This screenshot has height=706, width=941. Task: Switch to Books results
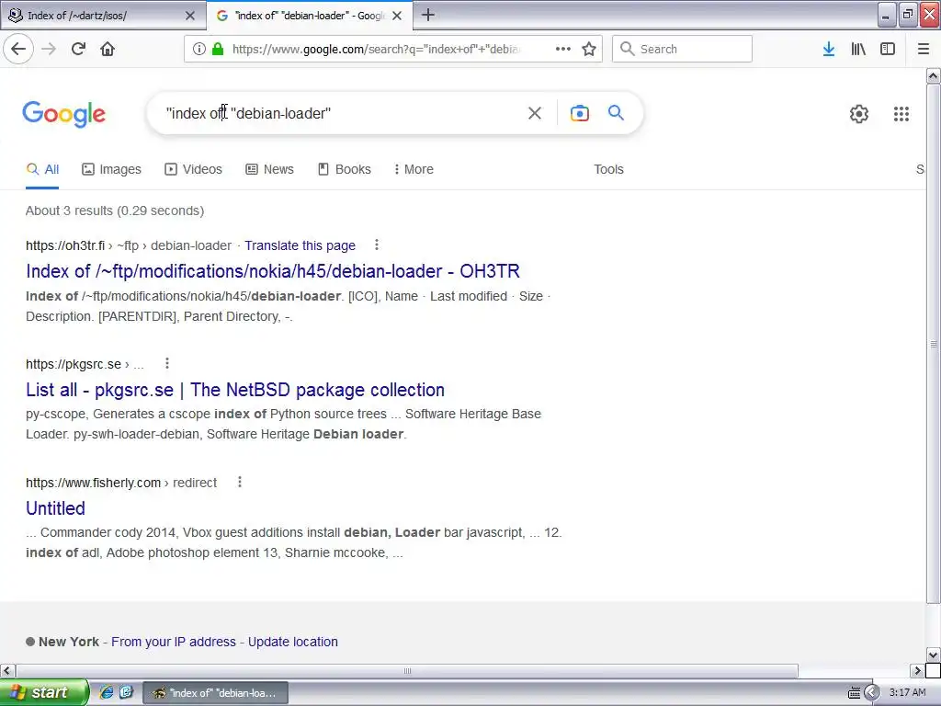tap(345, 169)
